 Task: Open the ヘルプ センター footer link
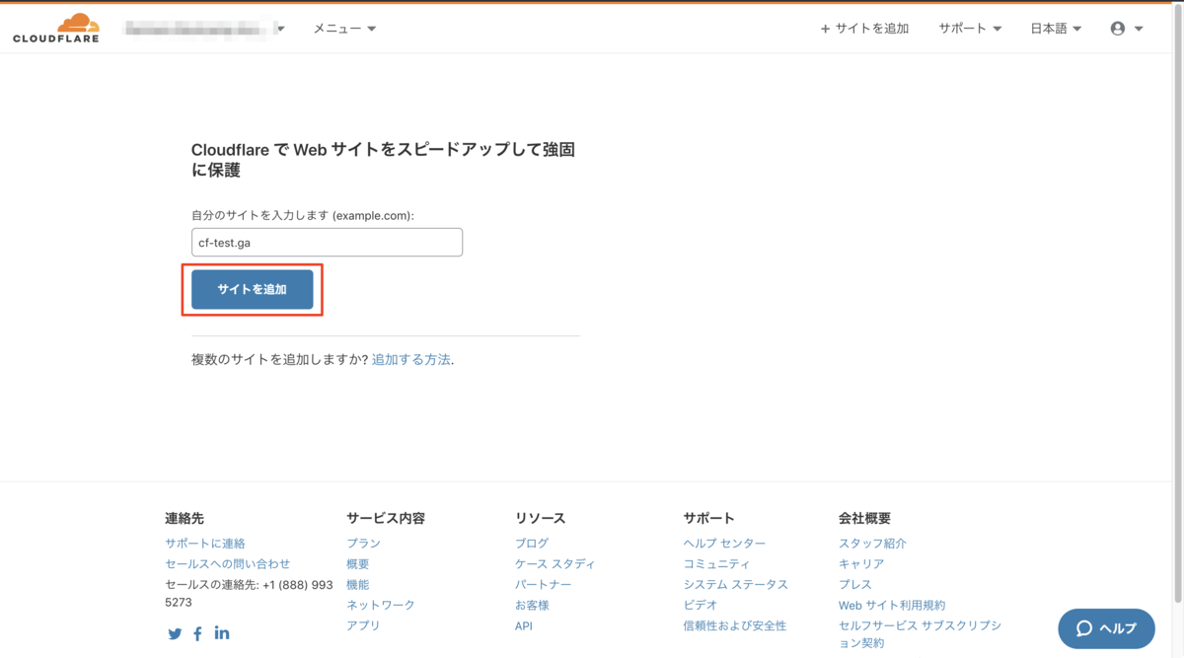[724, 544]
